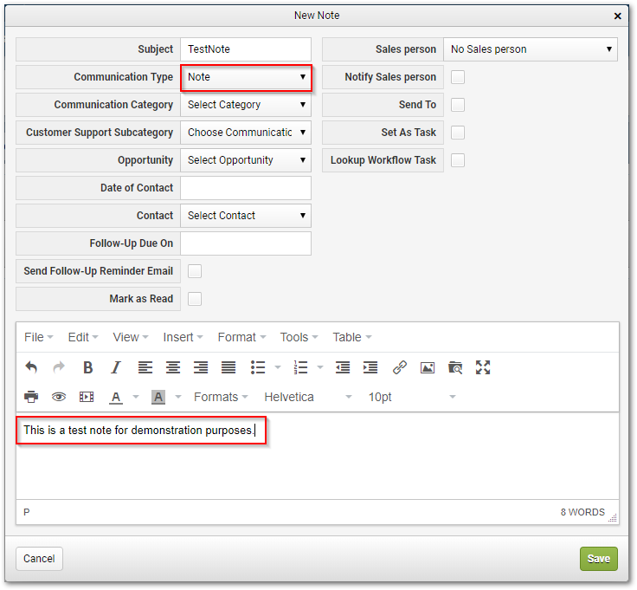Screen dimensions: 637x590
Task: Undo the last edit in the editor
Action: click(31, 367)
